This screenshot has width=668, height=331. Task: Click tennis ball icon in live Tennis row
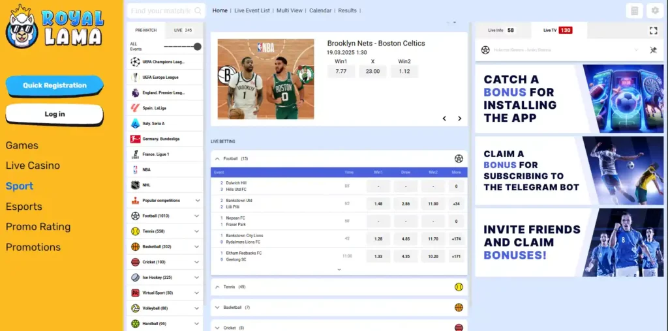click(x=459, y=287)
